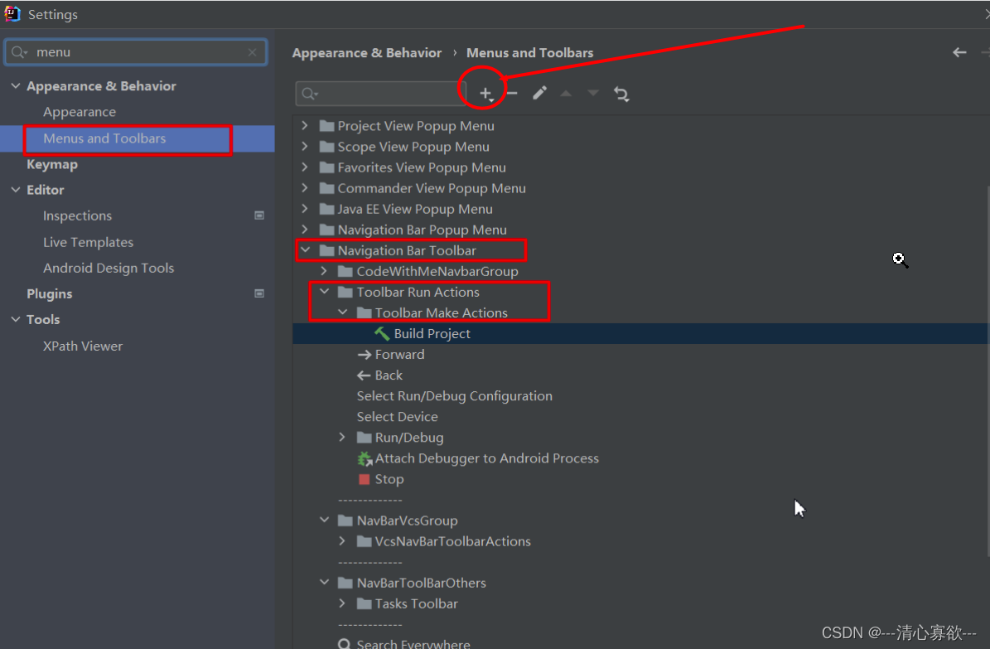Expand Navigation Bar Popup Menu node
Image resolution: width=990 pixels, height=649 pixels.
(x=305, y=230)
